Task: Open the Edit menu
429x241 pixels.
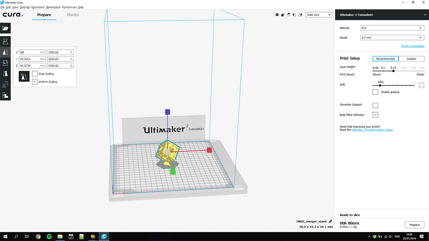Action: 8,7
